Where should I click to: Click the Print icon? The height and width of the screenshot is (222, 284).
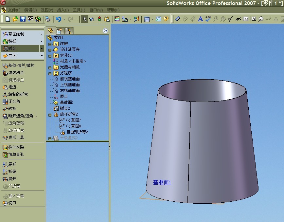pyautogui.click(x=48, y=19)
